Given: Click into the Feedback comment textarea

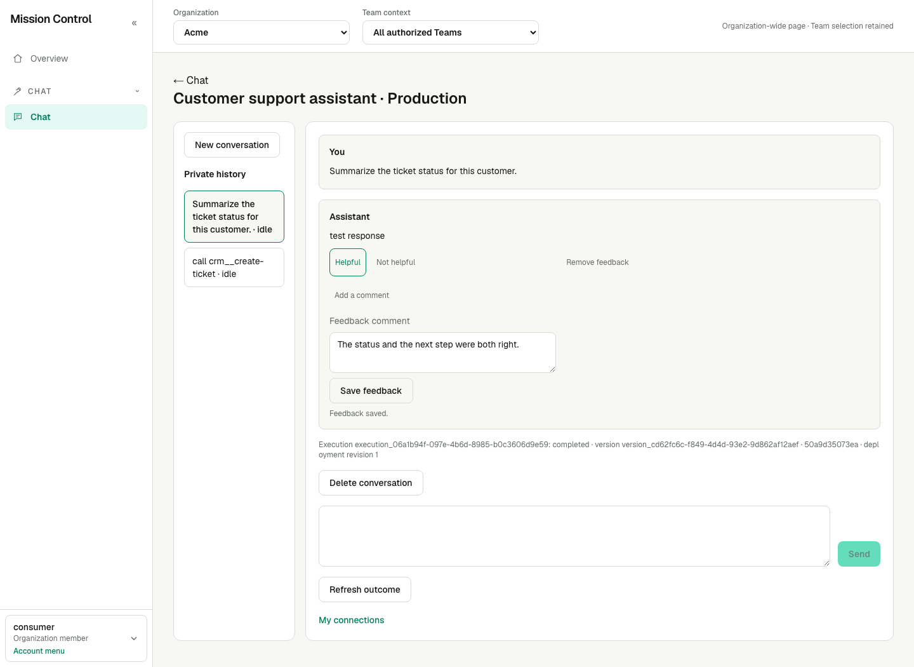Looking at the screenshot, I should click(442, 353).
